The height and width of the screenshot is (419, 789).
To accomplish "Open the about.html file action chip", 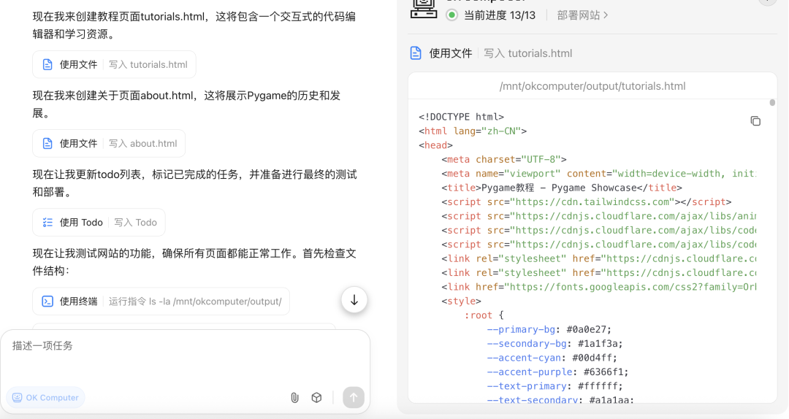I will point(109,143).
